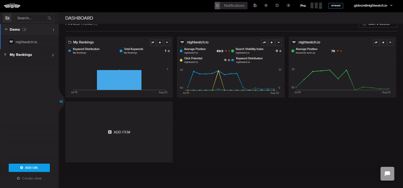The height and width of the screenshot is (188, 403).
Task: Collapse the Demo group triangle
Action: click(x=6, y=29)
